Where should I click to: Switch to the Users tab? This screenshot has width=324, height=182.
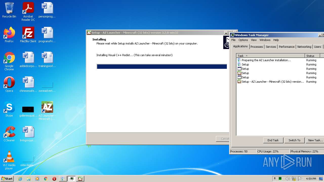317,47
